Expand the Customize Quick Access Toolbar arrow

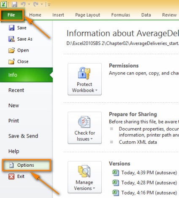click(49, 5)
